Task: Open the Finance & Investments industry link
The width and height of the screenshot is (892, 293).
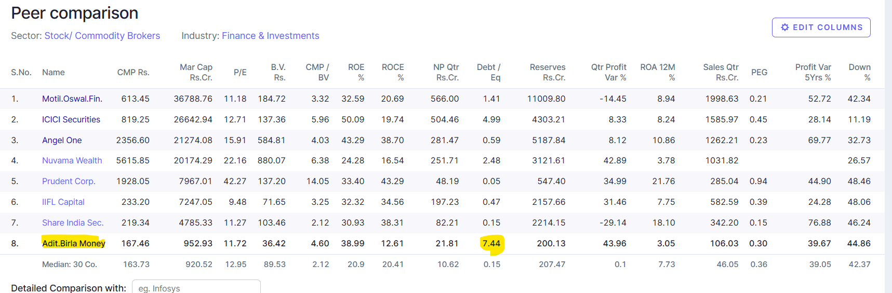Action: [270, 36]
